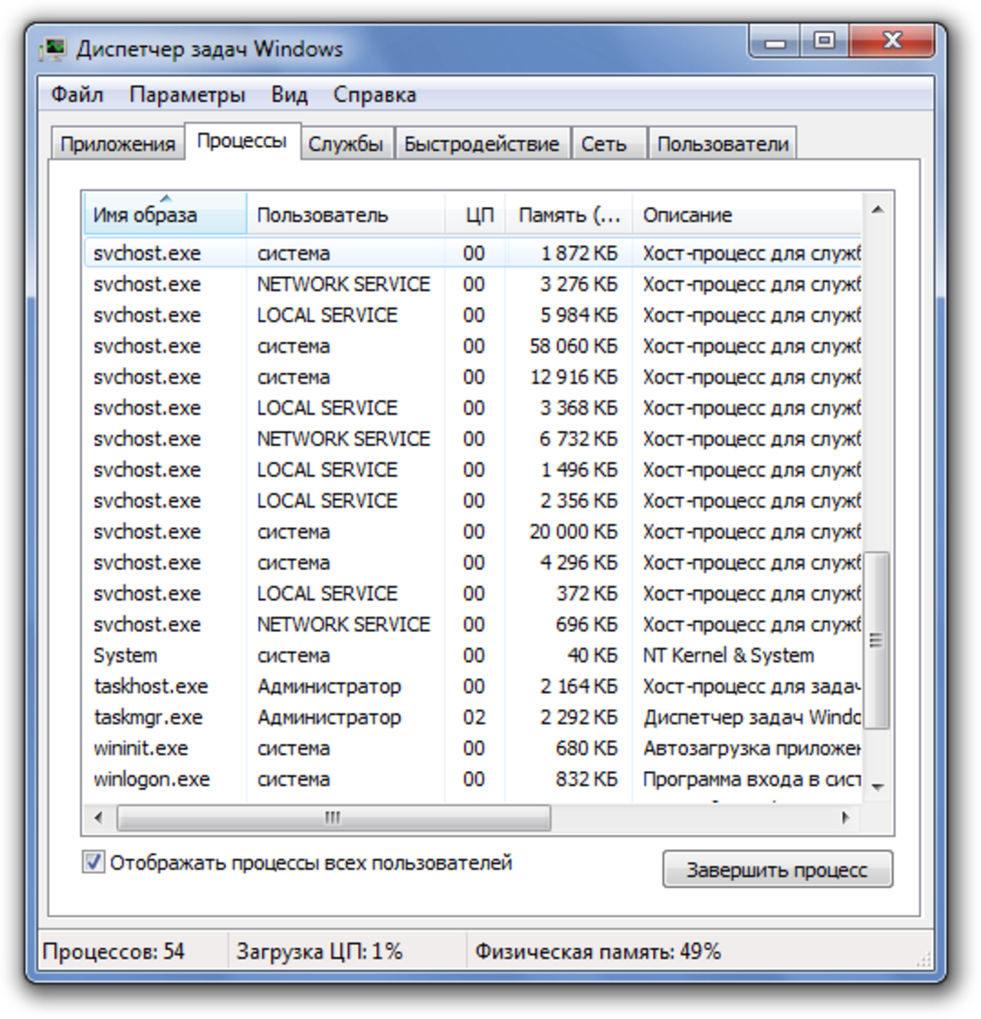Click the Завершить процесс button
Screen dimensions: 981x1019
777,870
